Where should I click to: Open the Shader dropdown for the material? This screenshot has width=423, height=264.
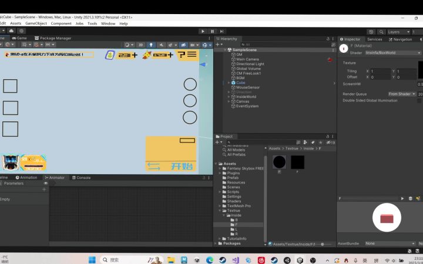tap(392, 52)
